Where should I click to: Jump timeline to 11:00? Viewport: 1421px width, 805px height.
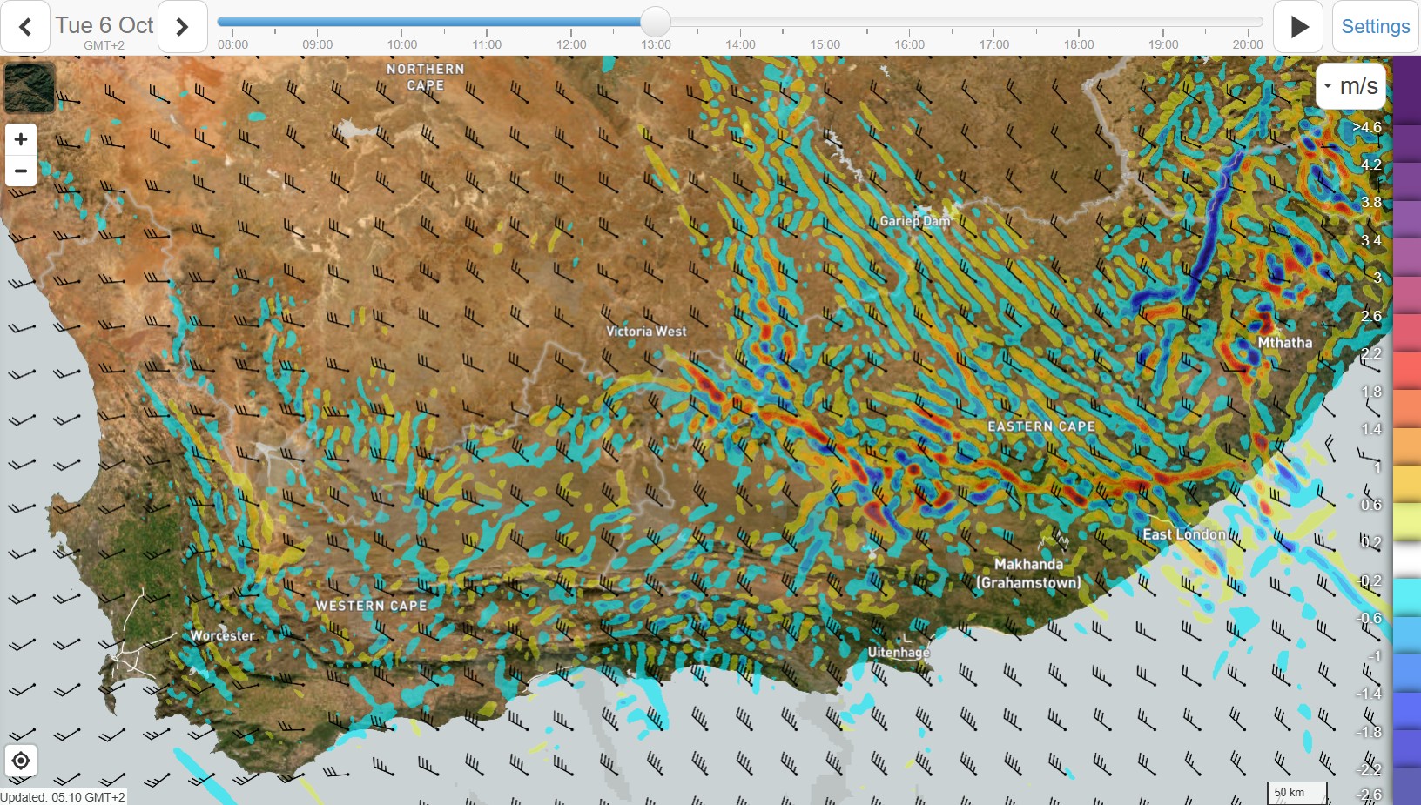pyautogui.click(x=486, y=44)
